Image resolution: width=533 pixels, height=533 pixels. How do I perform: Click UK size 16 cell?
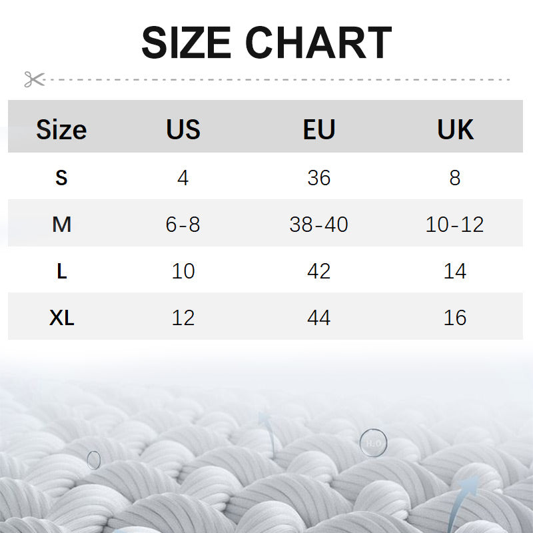(x=455, y=318)
